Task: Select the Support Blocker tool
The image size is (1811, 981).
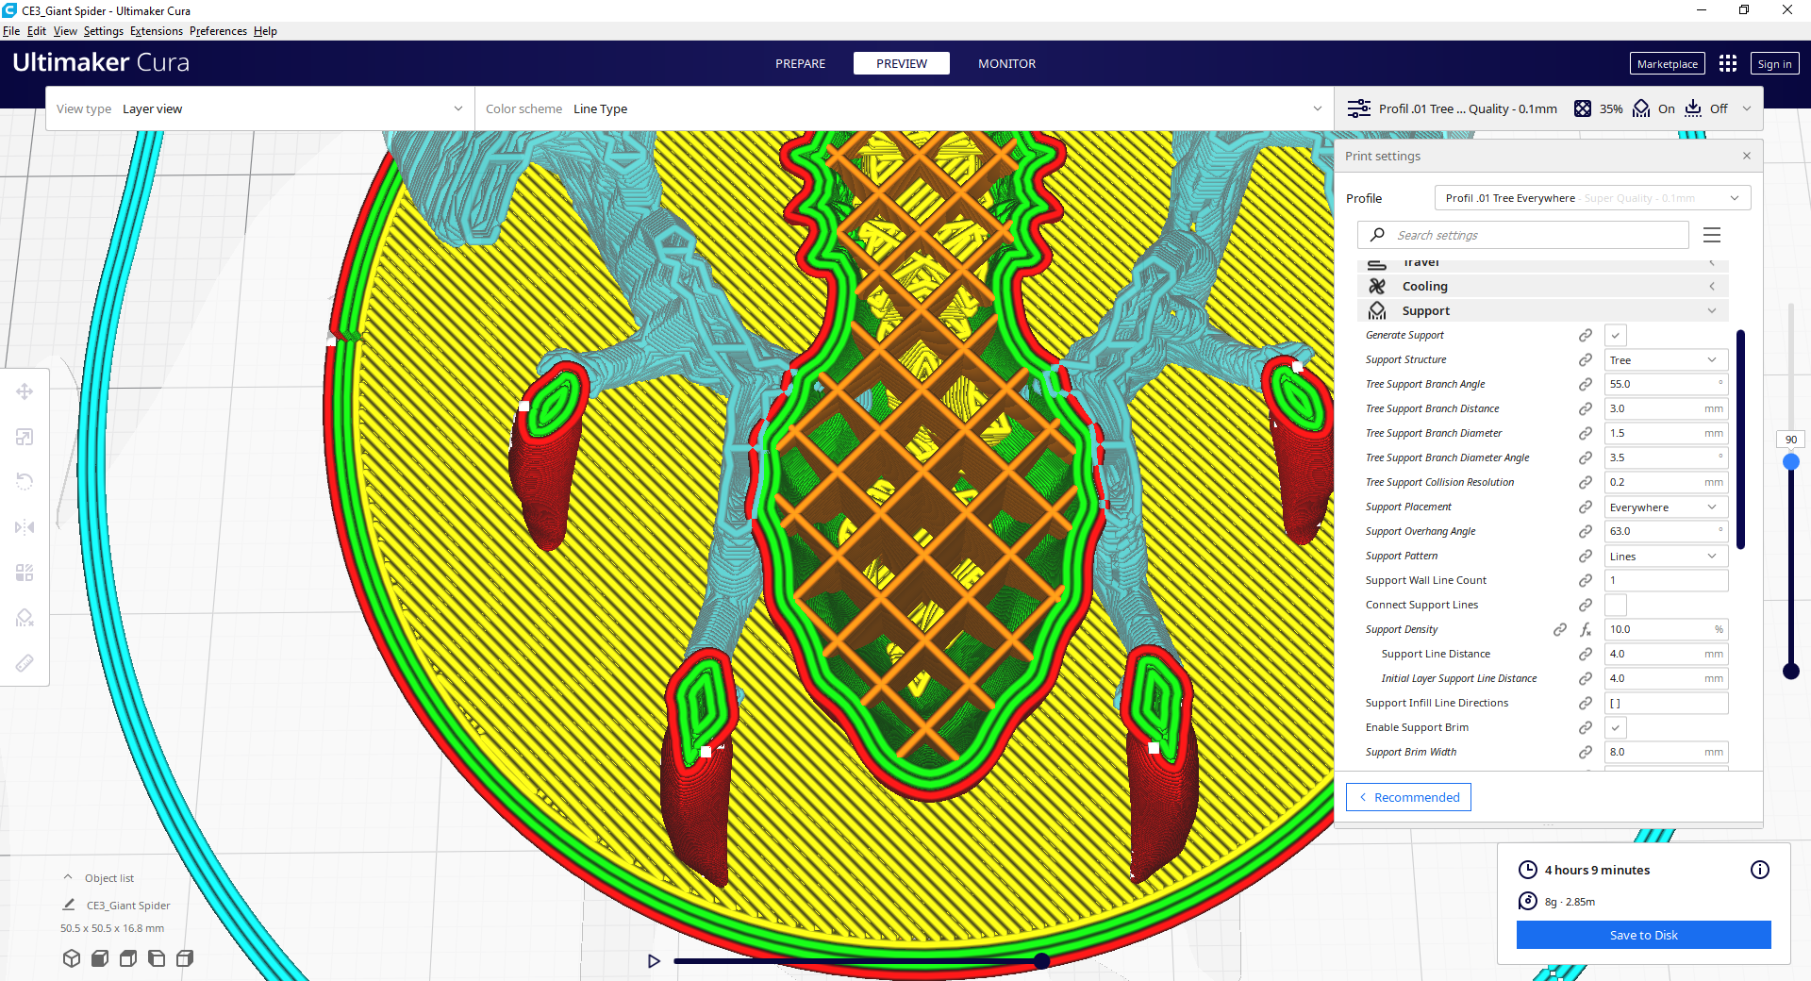Action: [25, 618]
